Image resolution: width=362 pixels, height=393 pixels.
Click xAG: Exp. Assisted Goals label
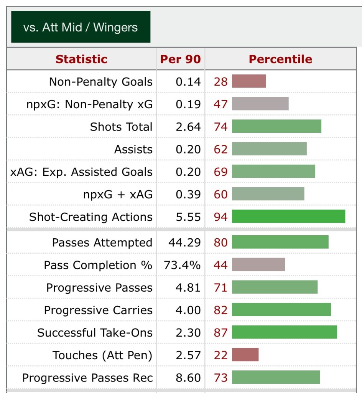pos(81,172)
